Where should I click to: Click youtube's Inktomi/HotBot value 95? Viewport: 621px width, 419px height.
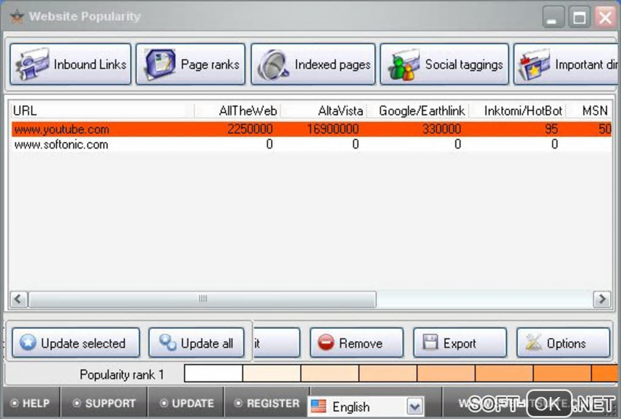[x=551, y=129]
